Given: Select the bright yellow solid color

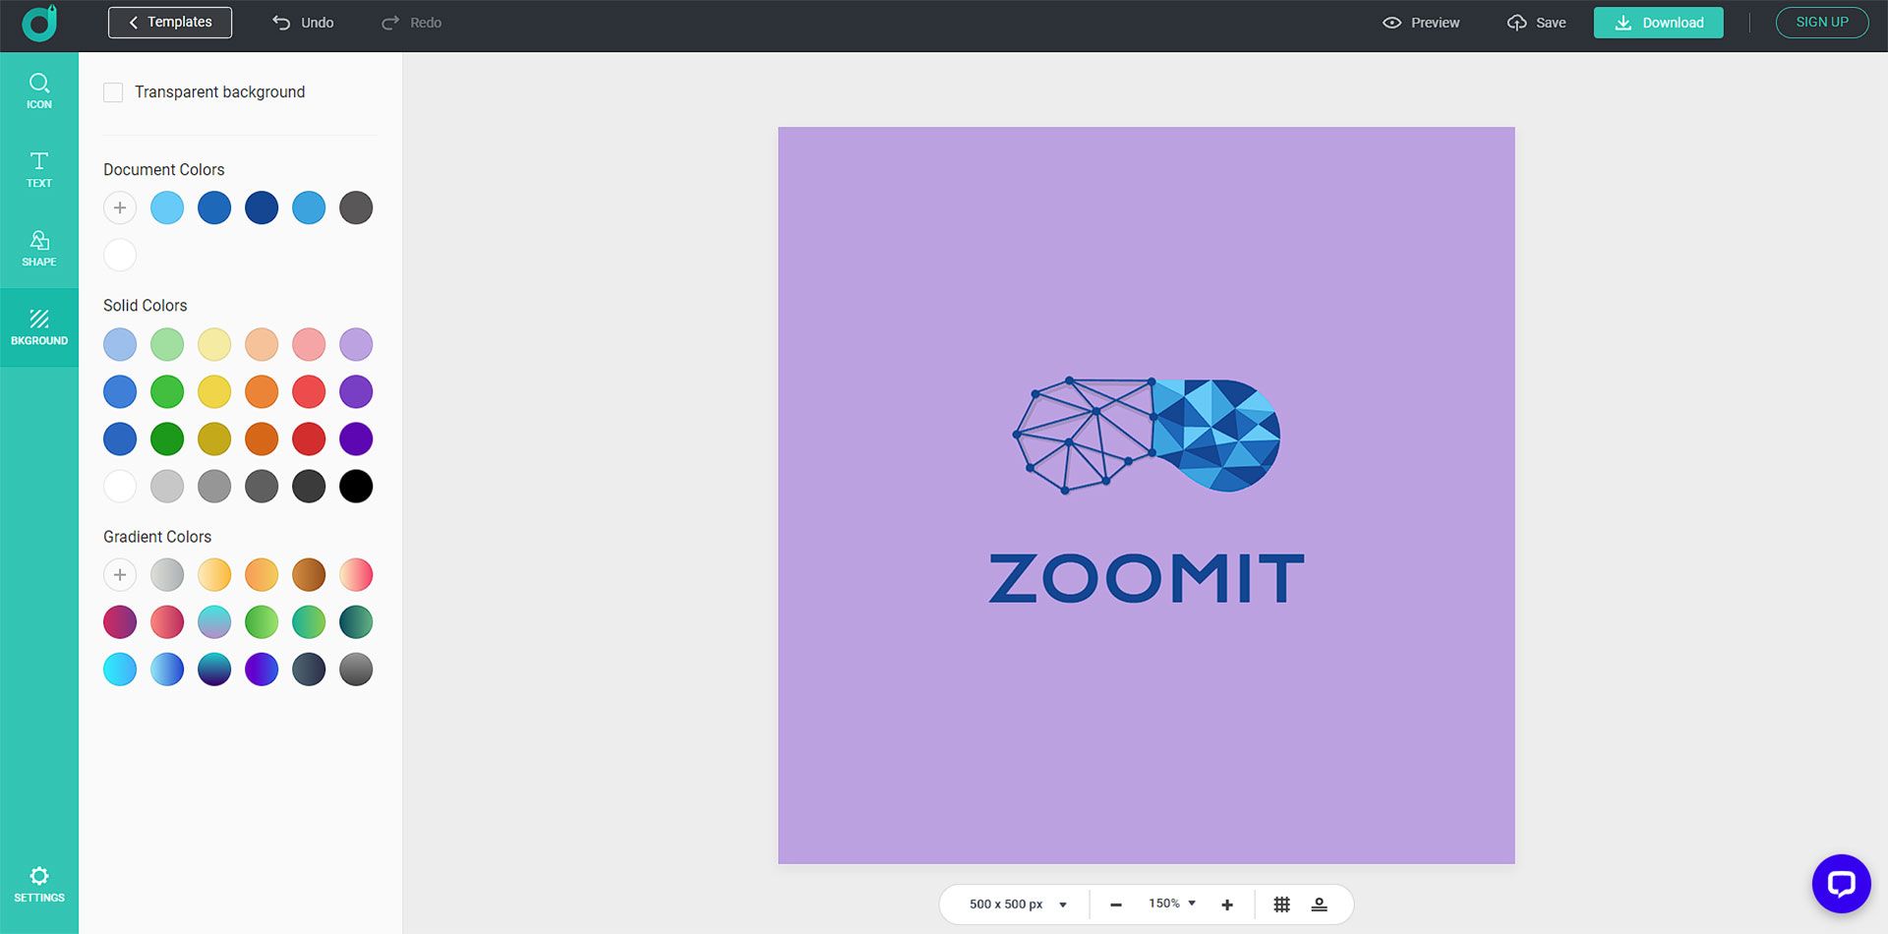Looking at the screenshot, I should click(x=214, y=392).
